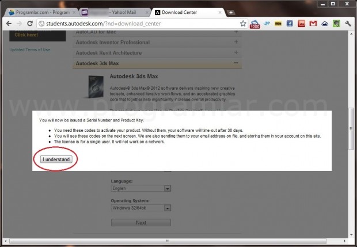
Task: Click the blue bird extension icon
Action: 267,23
